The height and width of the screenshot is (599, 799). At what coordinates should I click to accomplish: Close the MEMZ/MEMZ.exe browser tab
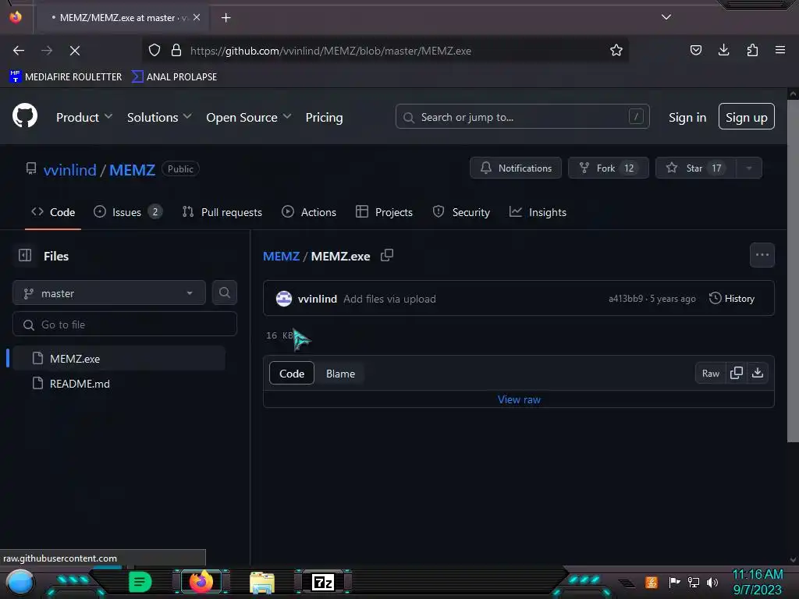pos(197,17)
